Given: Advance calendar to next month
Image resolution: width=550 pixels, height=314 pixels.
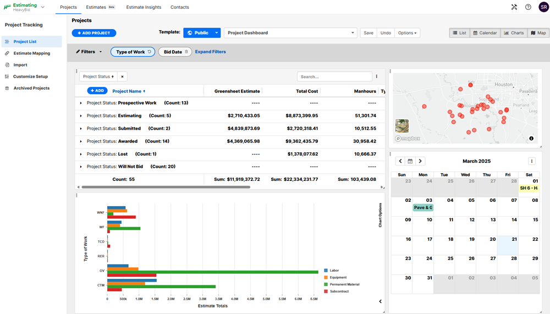Looking at the screenshot, I should [420, 161].
